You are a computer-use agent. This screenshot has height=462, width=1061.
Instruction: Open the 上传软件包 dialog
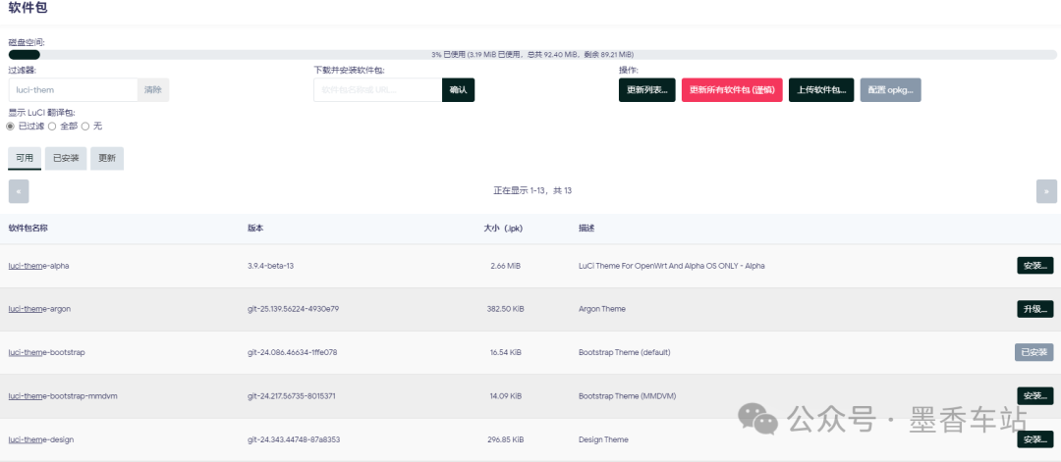pos(821,90)
